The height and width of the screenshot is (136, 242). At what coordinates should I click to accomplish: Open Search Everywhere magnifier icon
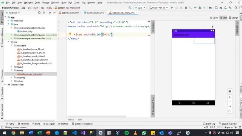click(x=236, y=8)
